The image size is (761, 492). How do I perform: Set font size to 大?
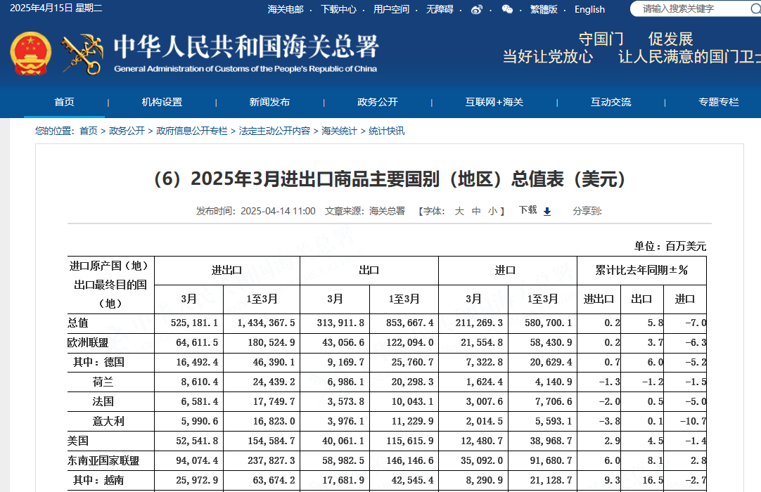point(459,211)
